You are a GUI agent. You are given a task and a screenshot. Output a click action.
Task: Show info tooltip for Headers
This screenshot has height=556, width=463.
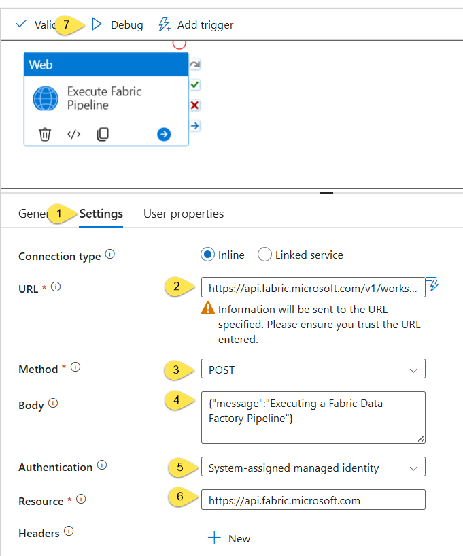69,532
